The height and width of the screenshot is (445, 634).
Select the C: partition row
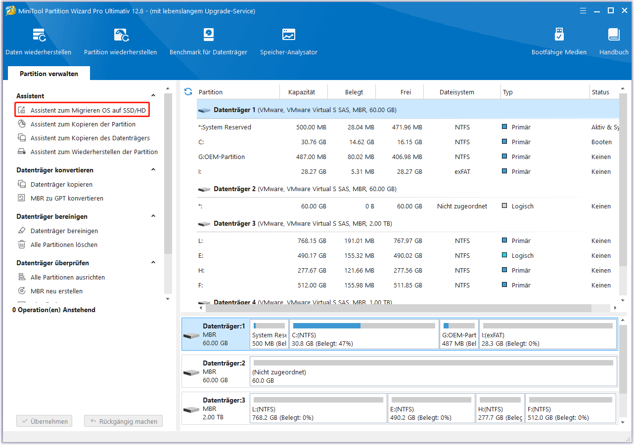[408, 142]
